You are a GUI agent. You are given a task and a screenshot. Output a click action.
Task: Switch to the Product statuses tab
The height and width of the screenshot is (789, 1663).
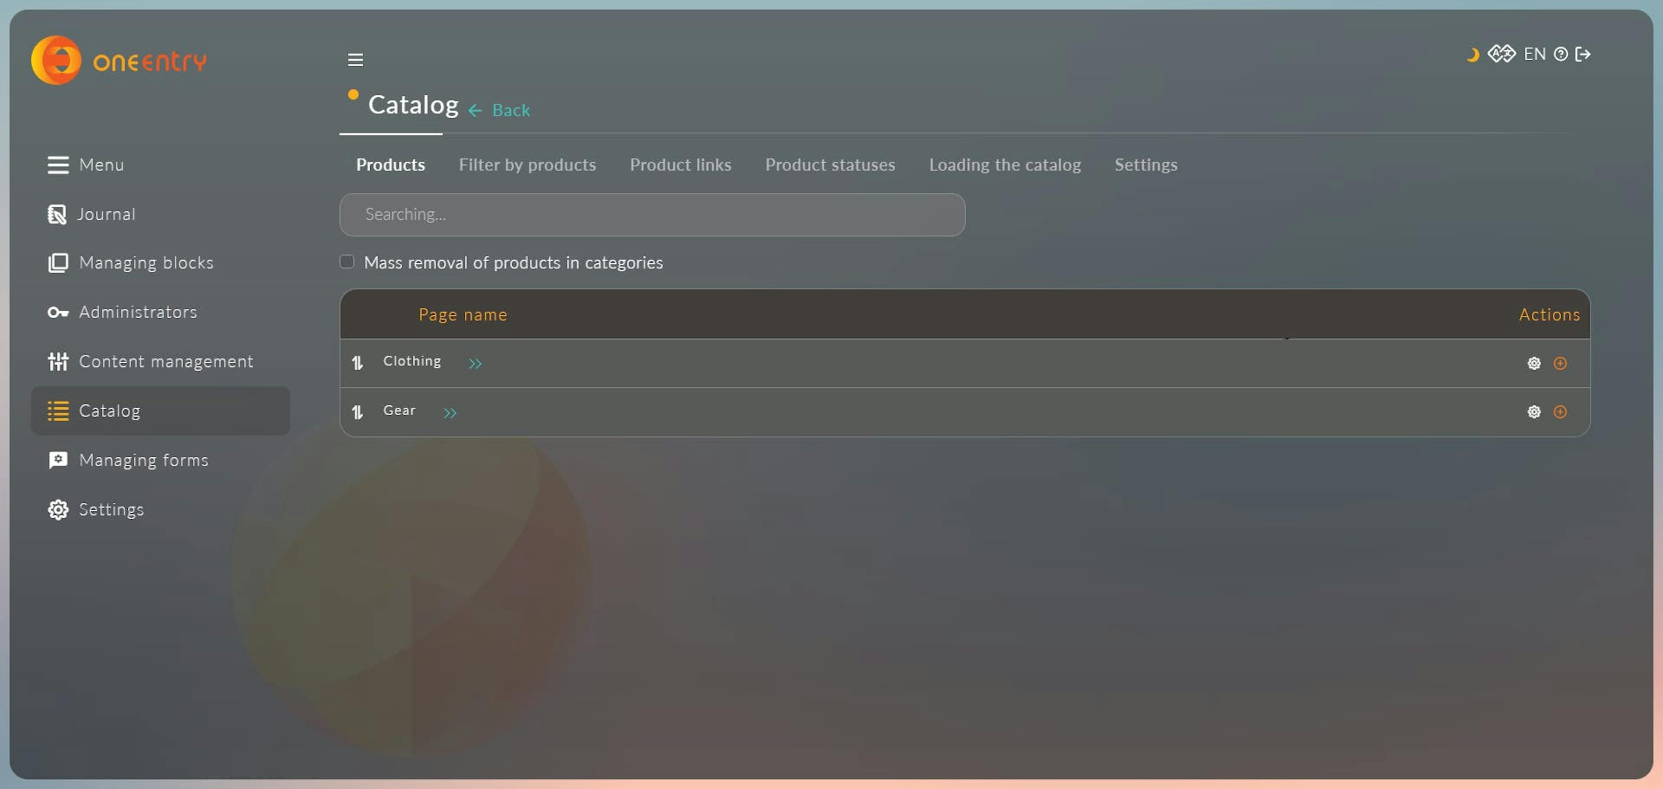831,165
